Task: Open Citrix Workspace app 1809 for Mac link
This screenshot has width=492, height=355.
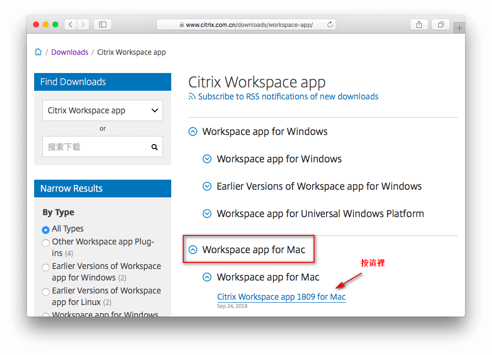Action: click(281, 297)
